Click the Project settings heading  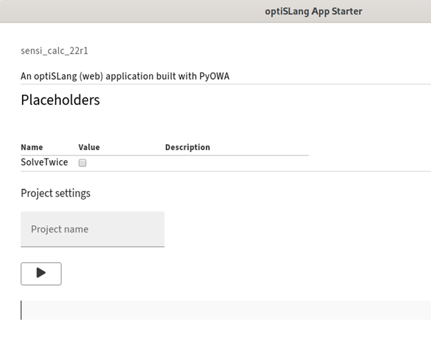56,193
